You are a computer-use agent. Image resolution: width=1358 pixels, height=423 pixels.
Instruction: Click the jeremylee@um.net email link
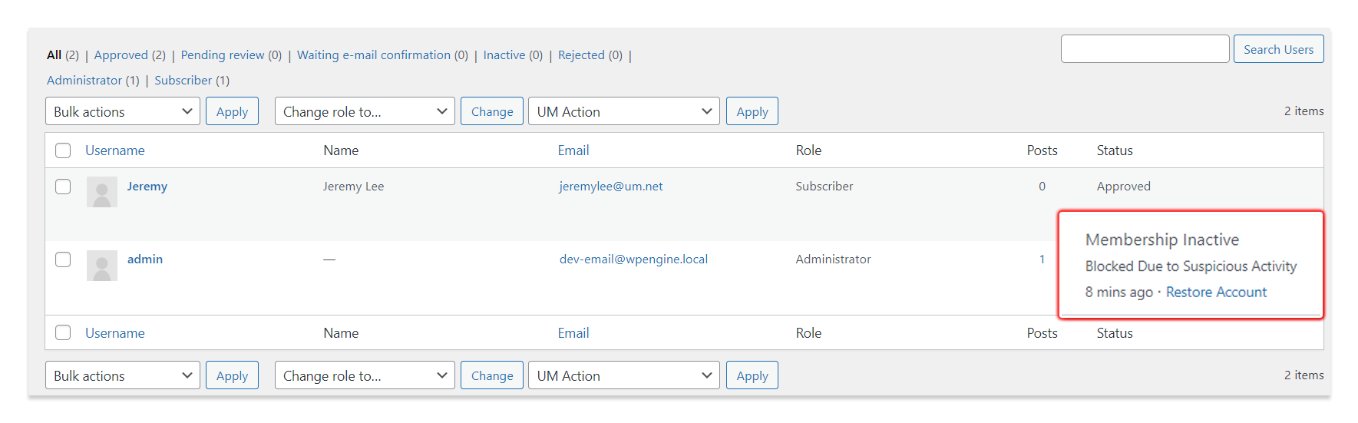click(x=611, y=187)
